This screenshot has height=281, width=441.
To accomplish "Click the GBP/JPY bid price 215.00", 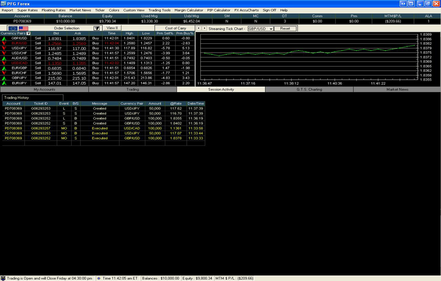I will click(x=54, y=78).
